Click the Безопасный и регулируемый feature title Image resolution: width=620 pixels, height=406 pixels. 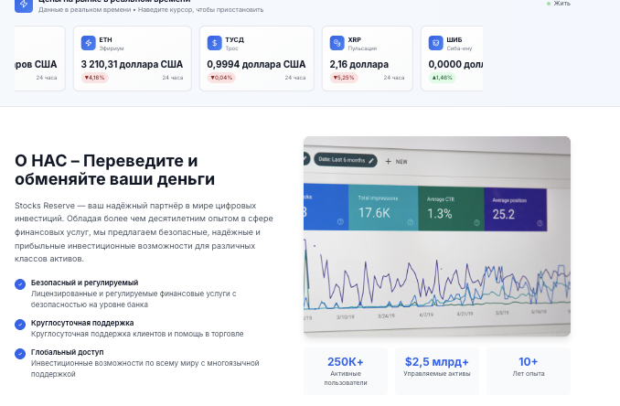point(85,283)
